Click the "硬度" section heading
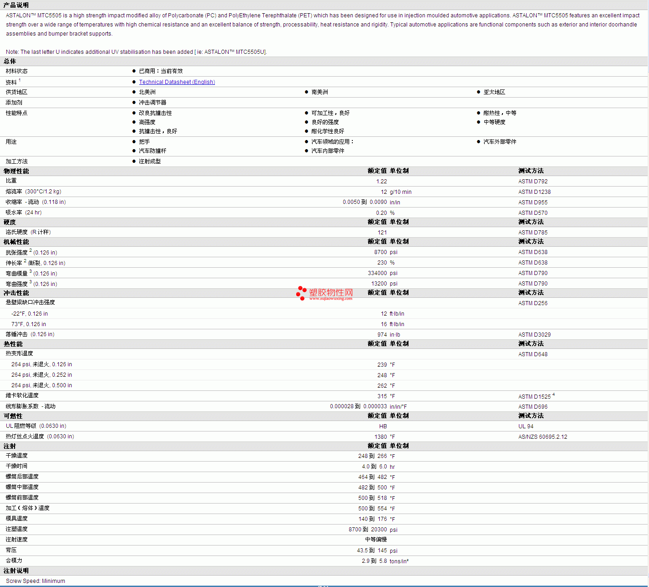The height and width of the screenshot is (587, 649). coord(10,222)
